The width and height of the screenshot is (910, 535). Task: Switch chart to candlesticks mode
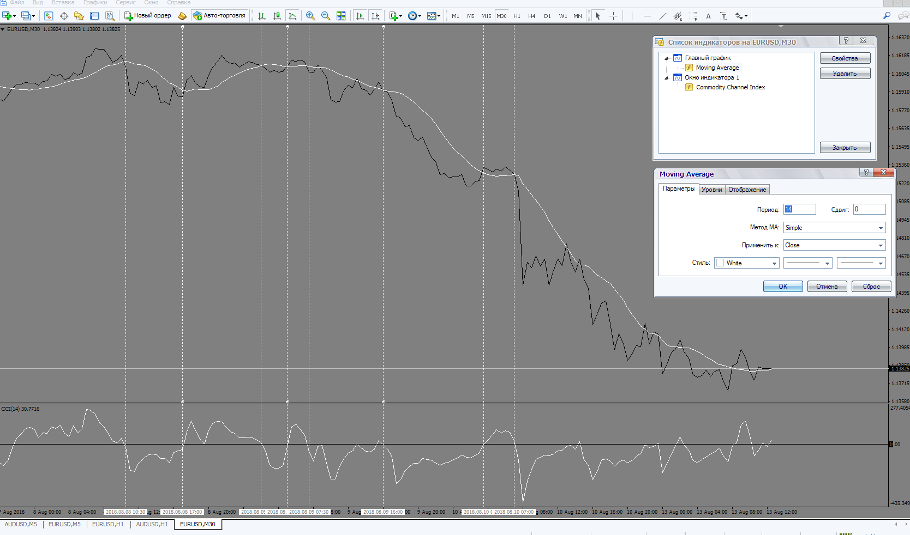click(277, 16)
